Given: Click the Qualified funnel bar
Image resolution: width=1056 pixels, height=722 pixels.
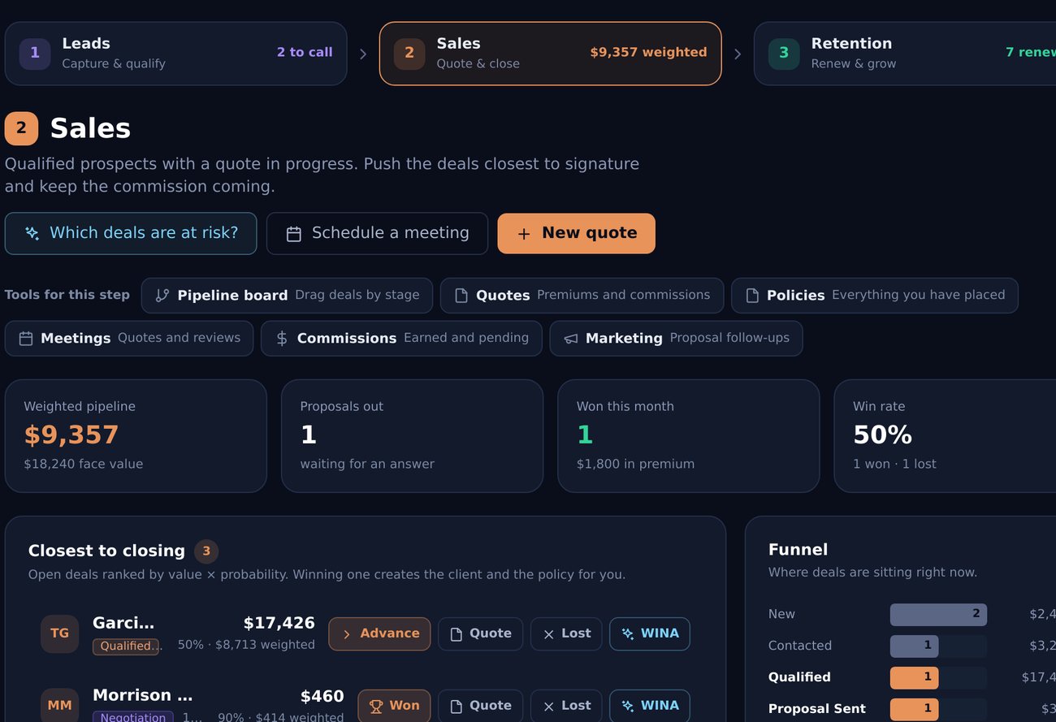Looking at the screenshot, I should (914, 678).
